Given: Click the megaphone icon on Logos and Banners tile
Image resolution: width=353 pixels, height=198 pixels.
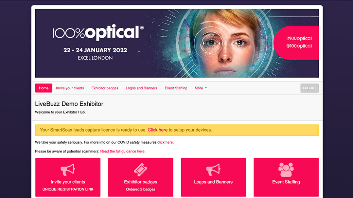Looking at the screenshot, I should tap(213, 169).
